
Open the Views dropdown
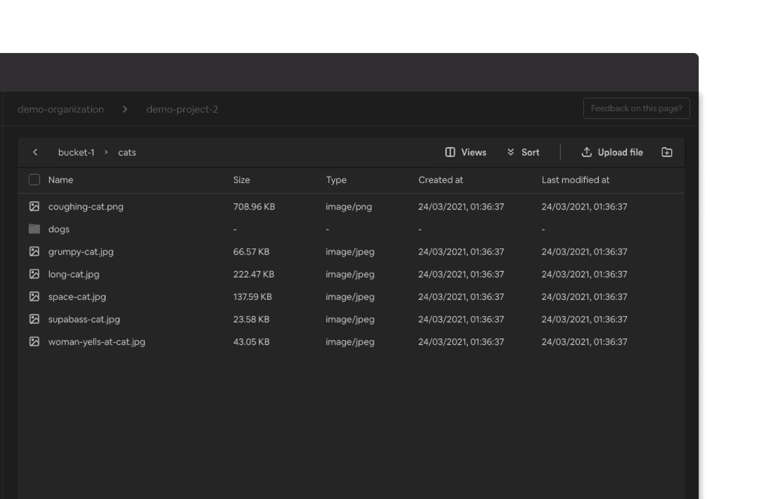473,152
